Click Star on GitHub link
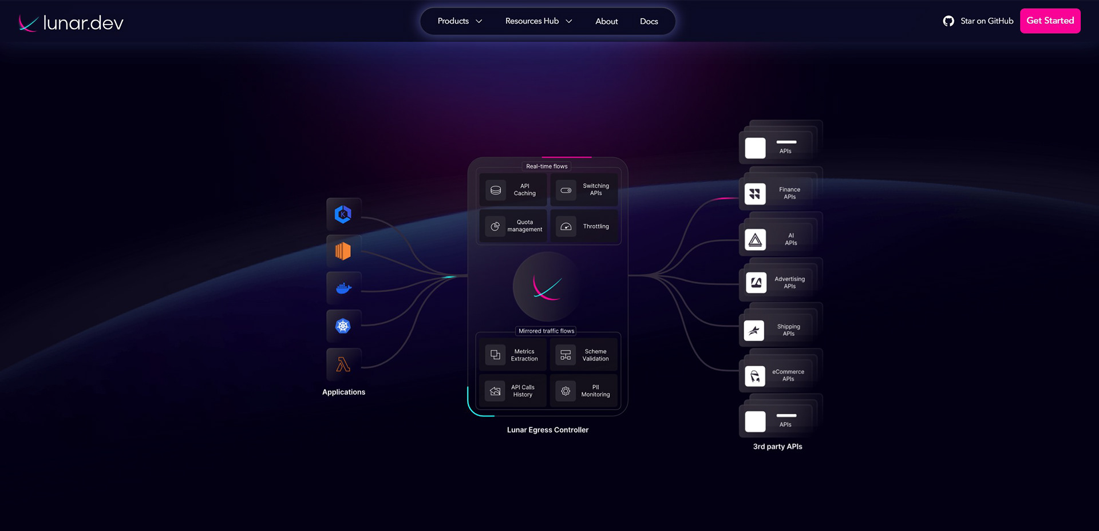 [x=987, y=21]
